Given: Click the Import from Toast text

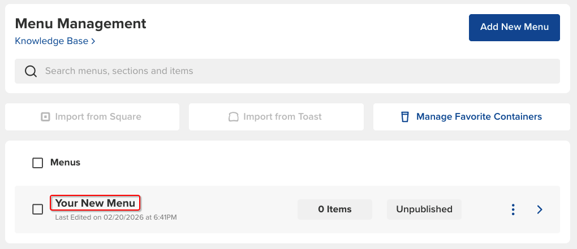Looking at the screenshot, I should (282, 117).
